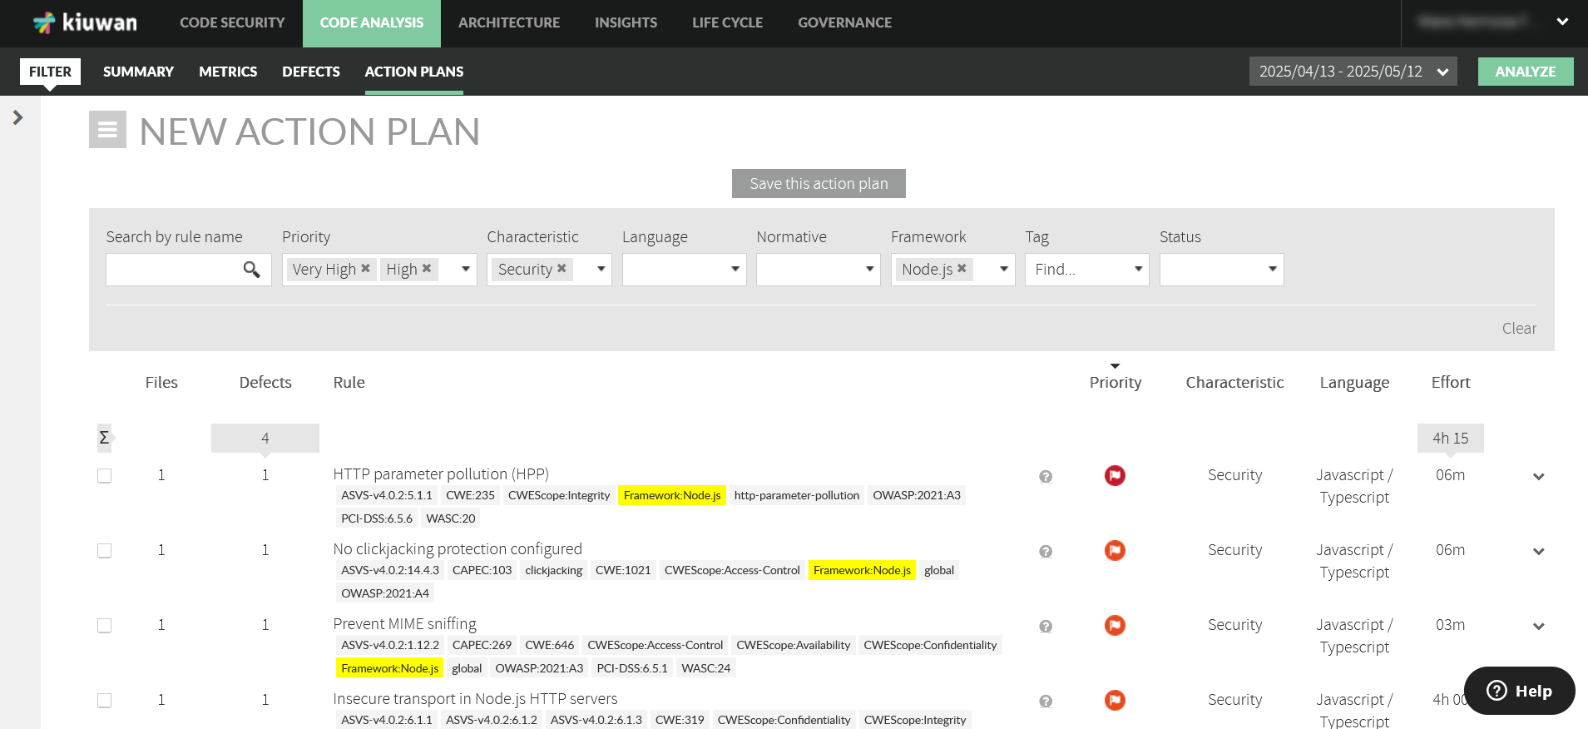Click the CWE:646 tag

pos(550,645)
